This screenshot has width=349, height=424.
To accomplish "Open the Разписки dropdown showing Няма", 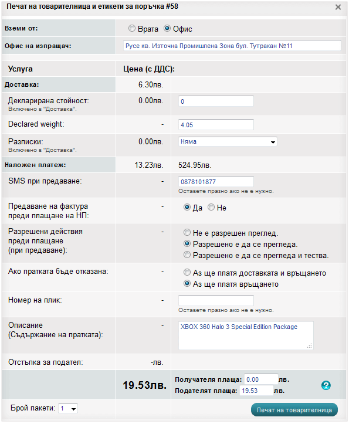I will [228, 142].
